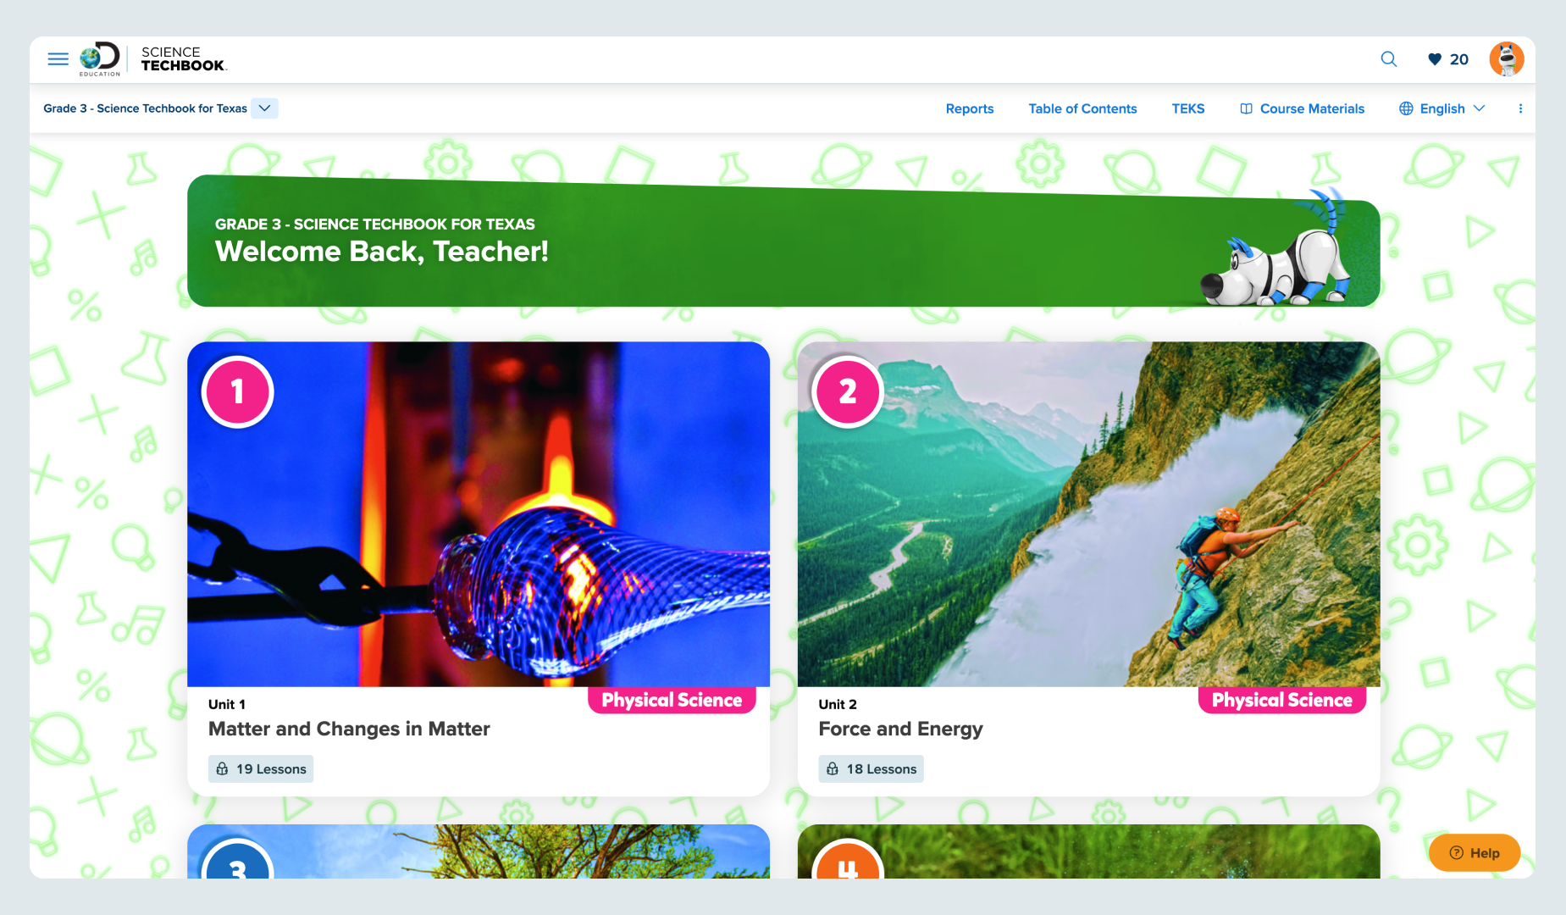The width and height of the screenshot is (1566, 915).
Task: Click the Unit 2 label text
Action: coord(838,704)
